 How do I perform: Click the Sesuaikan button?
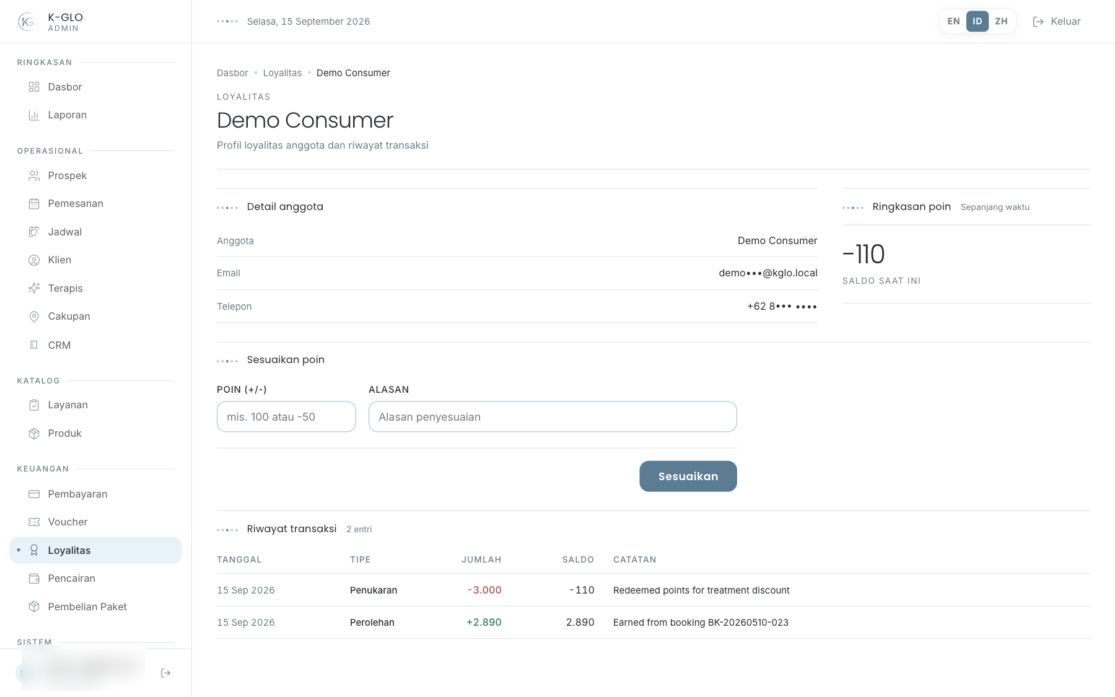coord(688,476)
